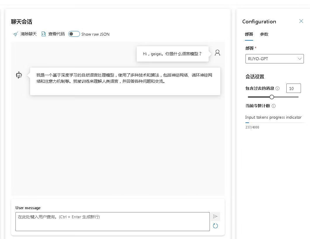Click the assistant's reply message bubble
This screenshot has width=310, height=239.
coord(125,81)
